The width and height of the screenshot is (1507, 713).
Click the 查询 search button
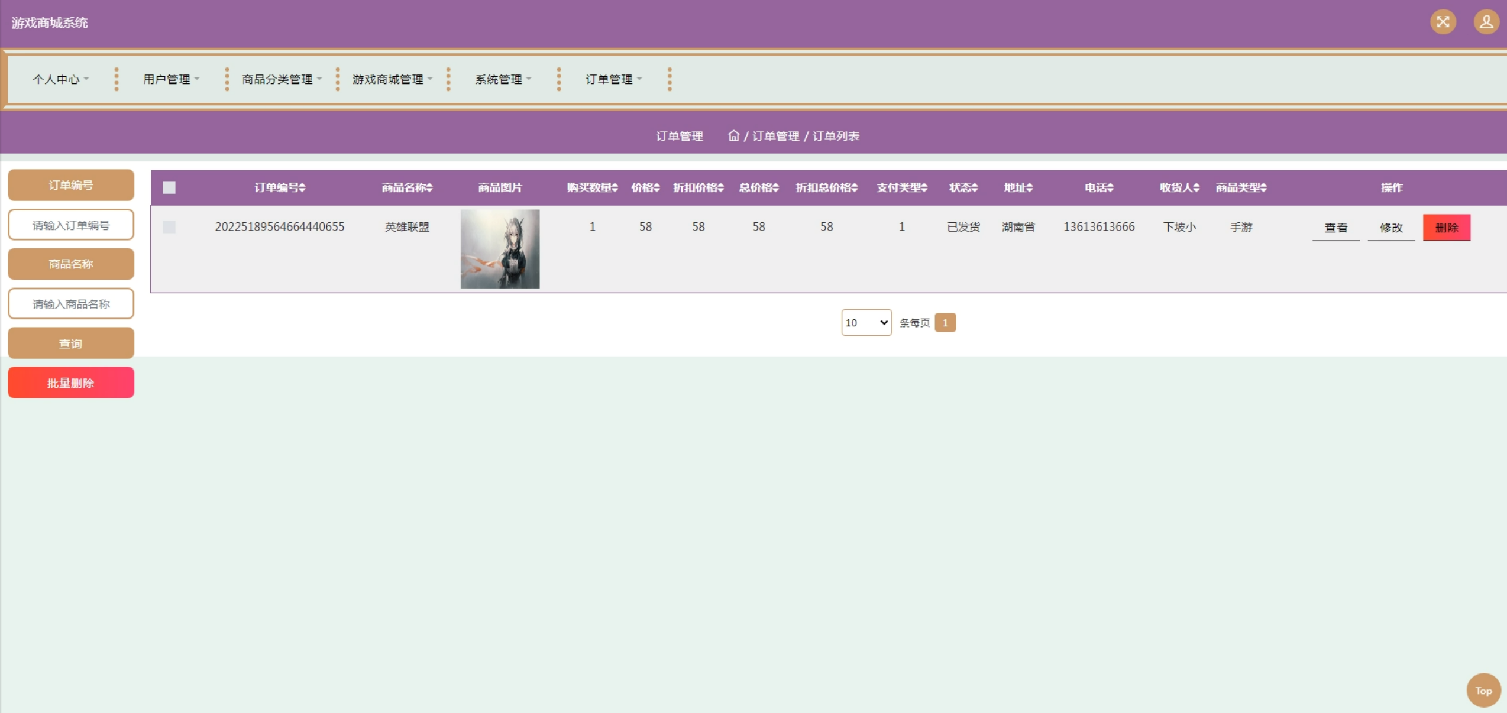point(71,343)
